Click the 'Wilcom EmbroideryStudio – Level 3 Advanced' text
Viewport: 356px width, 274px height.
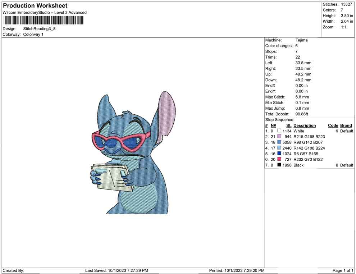45,13
